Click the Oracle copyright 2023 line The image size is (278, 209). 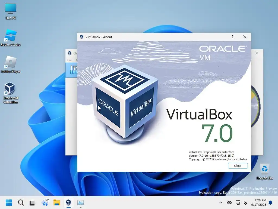218,159
